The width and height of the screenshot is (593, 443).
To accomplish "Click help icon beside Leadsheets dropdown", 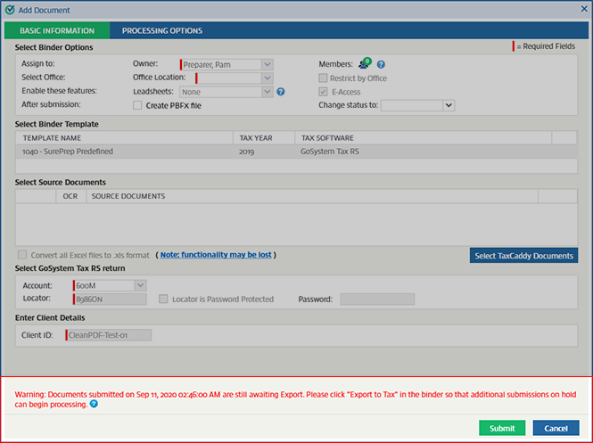I will pos(281,91).
